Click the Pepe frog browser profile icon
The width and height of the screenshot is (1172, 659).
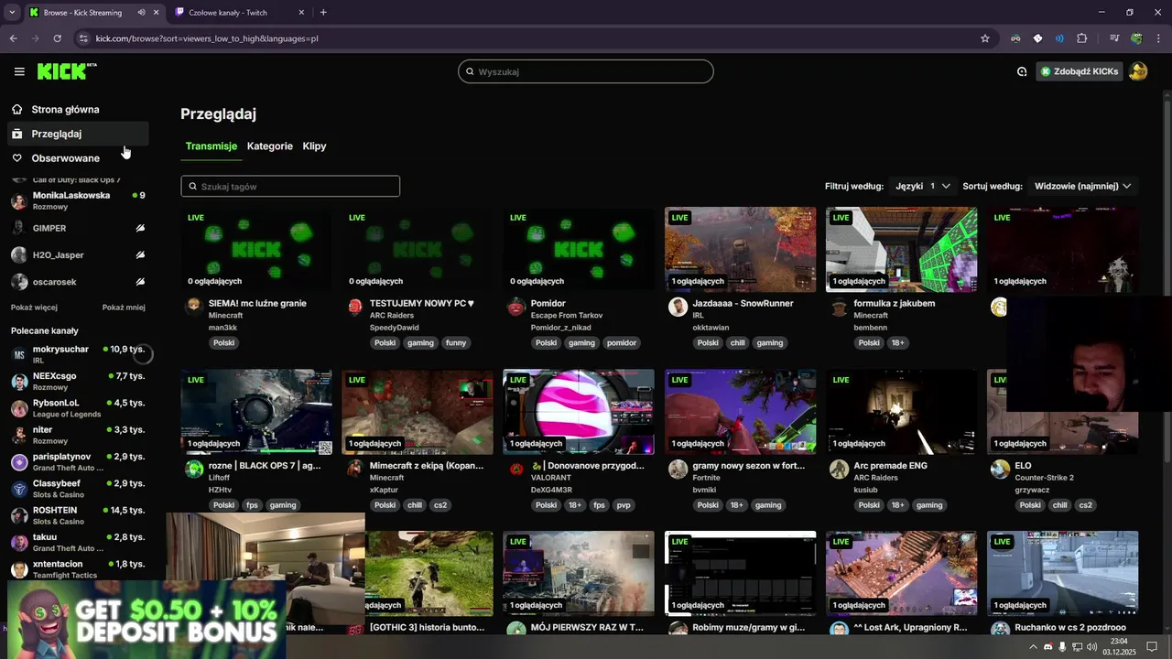click(1136, 38)
